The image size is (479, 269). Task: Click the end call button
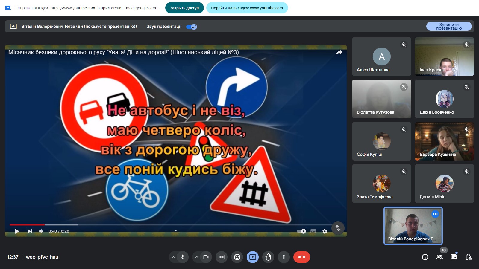[301, 257]
